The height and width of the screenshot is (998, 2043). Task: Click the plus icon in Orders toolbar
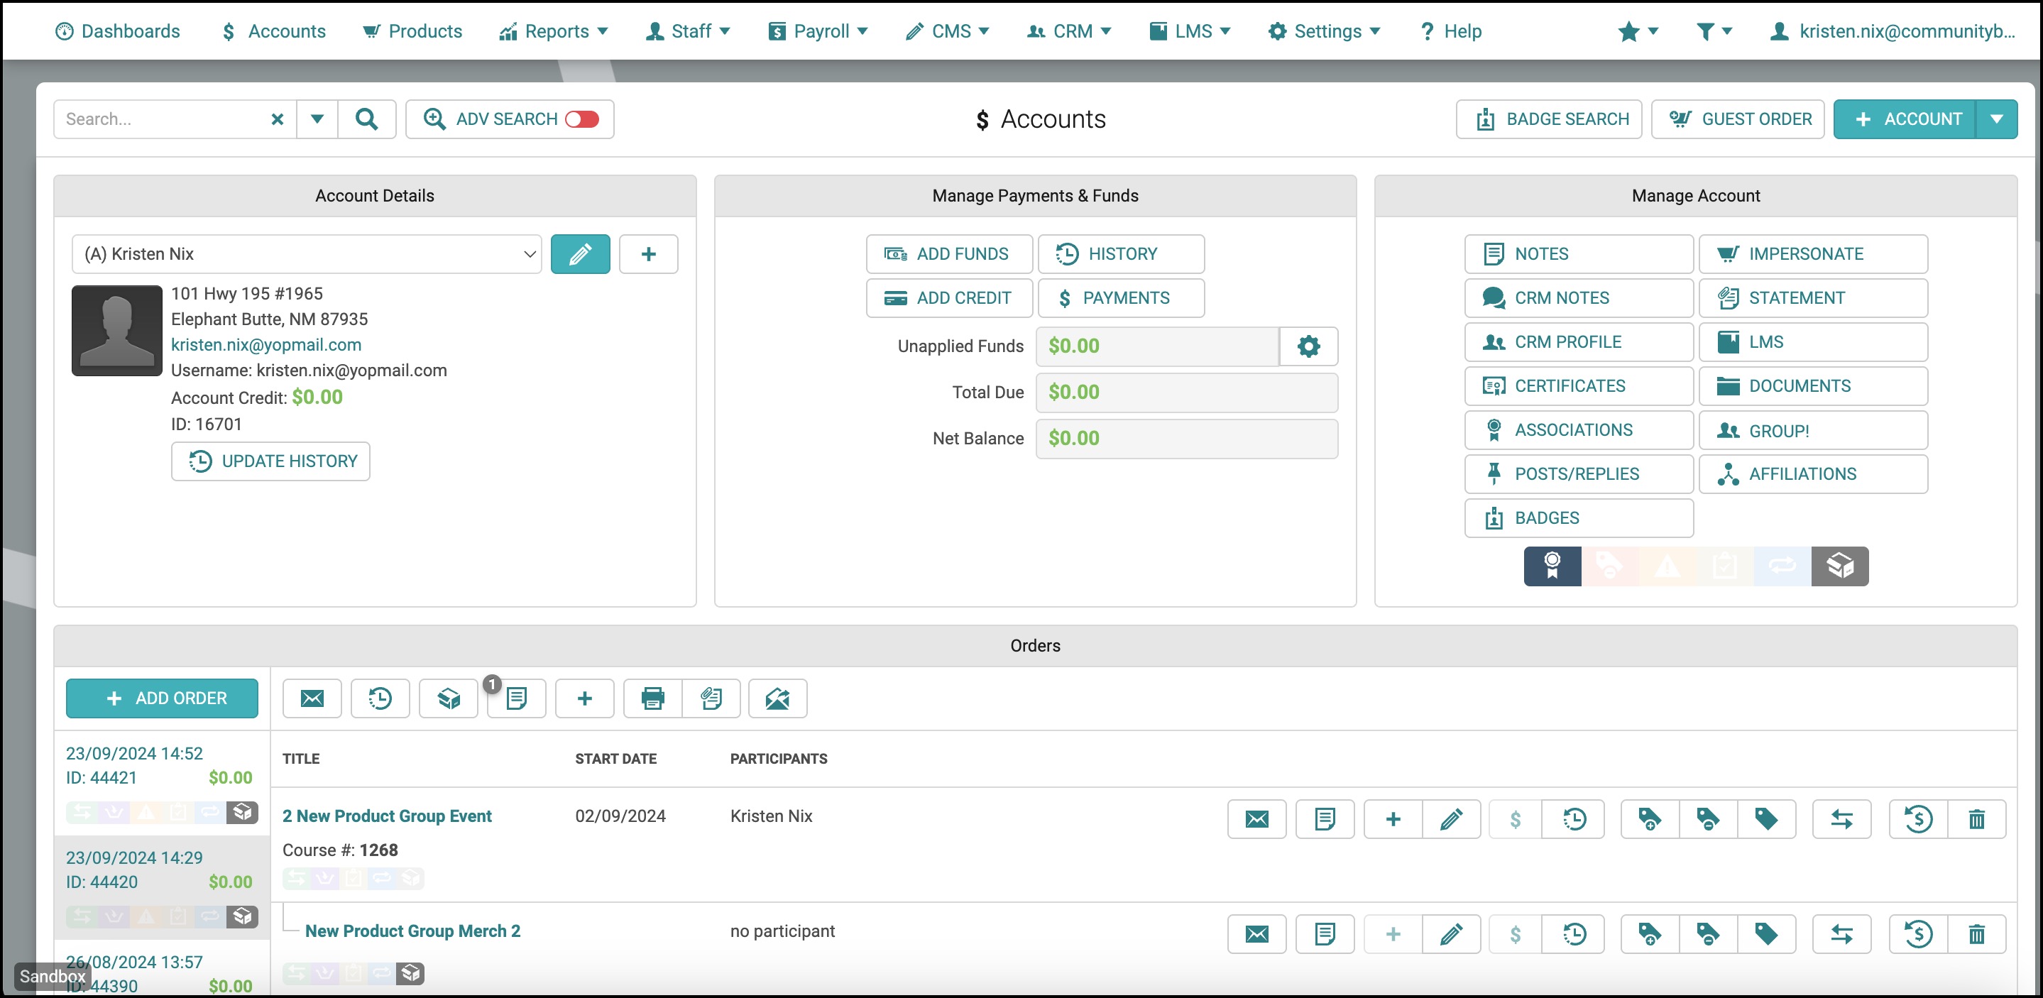(x=584, y=698)
